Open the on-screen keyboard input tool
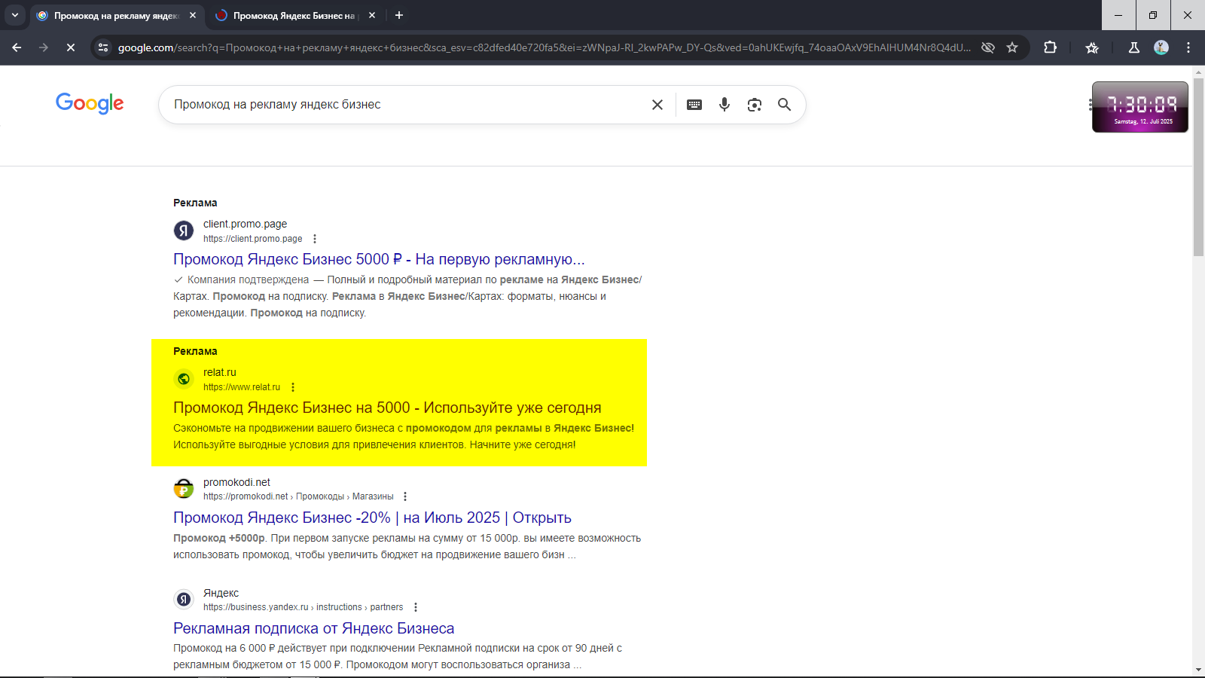This screenshot has height=678, width=1205. pos(694,105)
